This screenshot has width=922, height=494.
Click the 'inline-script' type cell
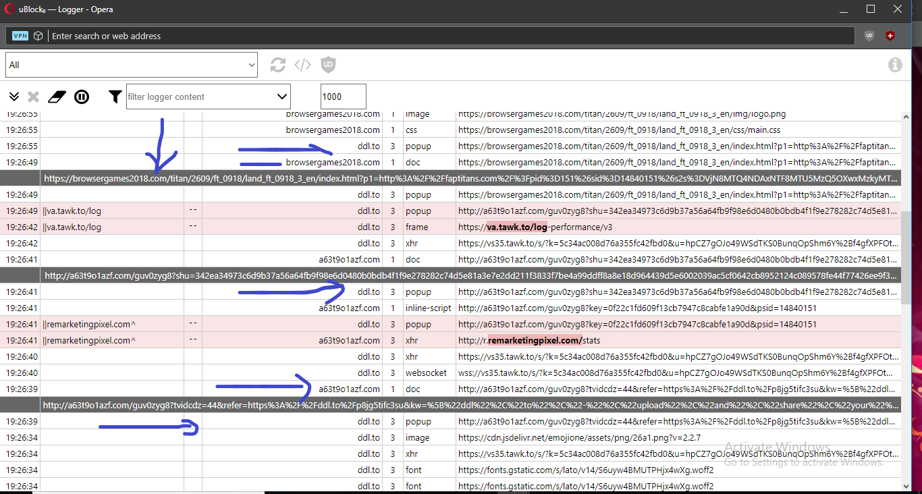click(x=429, y=308)
